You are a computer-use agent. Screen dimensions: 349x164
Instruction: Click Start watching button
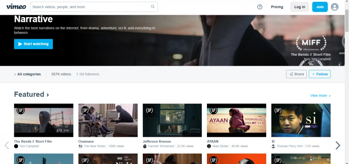click(x=33, y=44)
